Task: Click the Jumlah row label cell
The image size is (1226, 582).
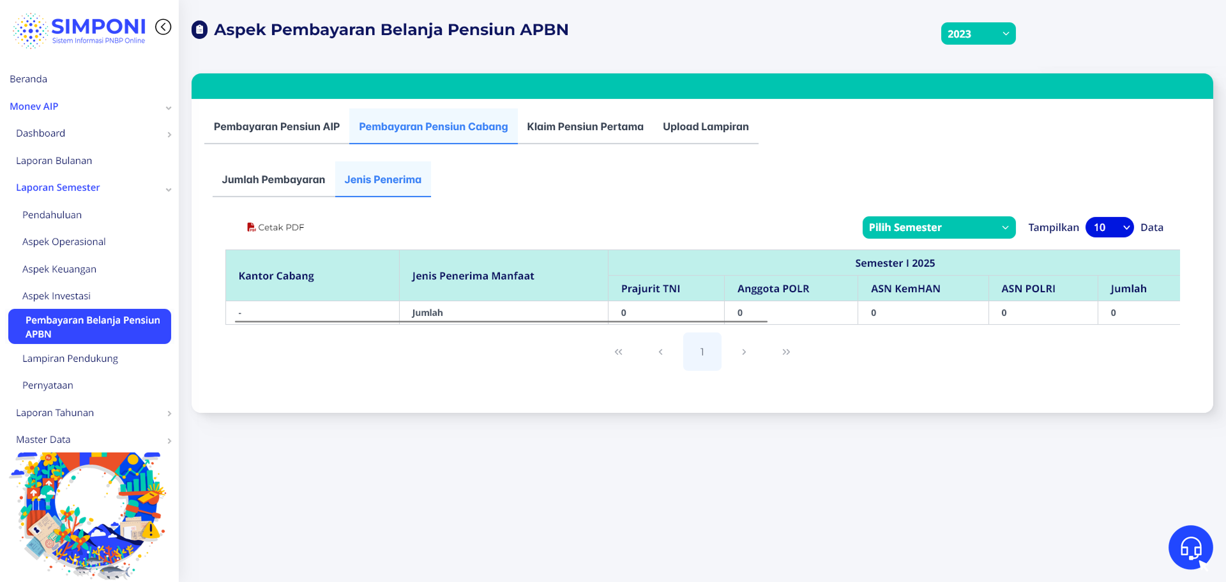Action: pos(504,313)
